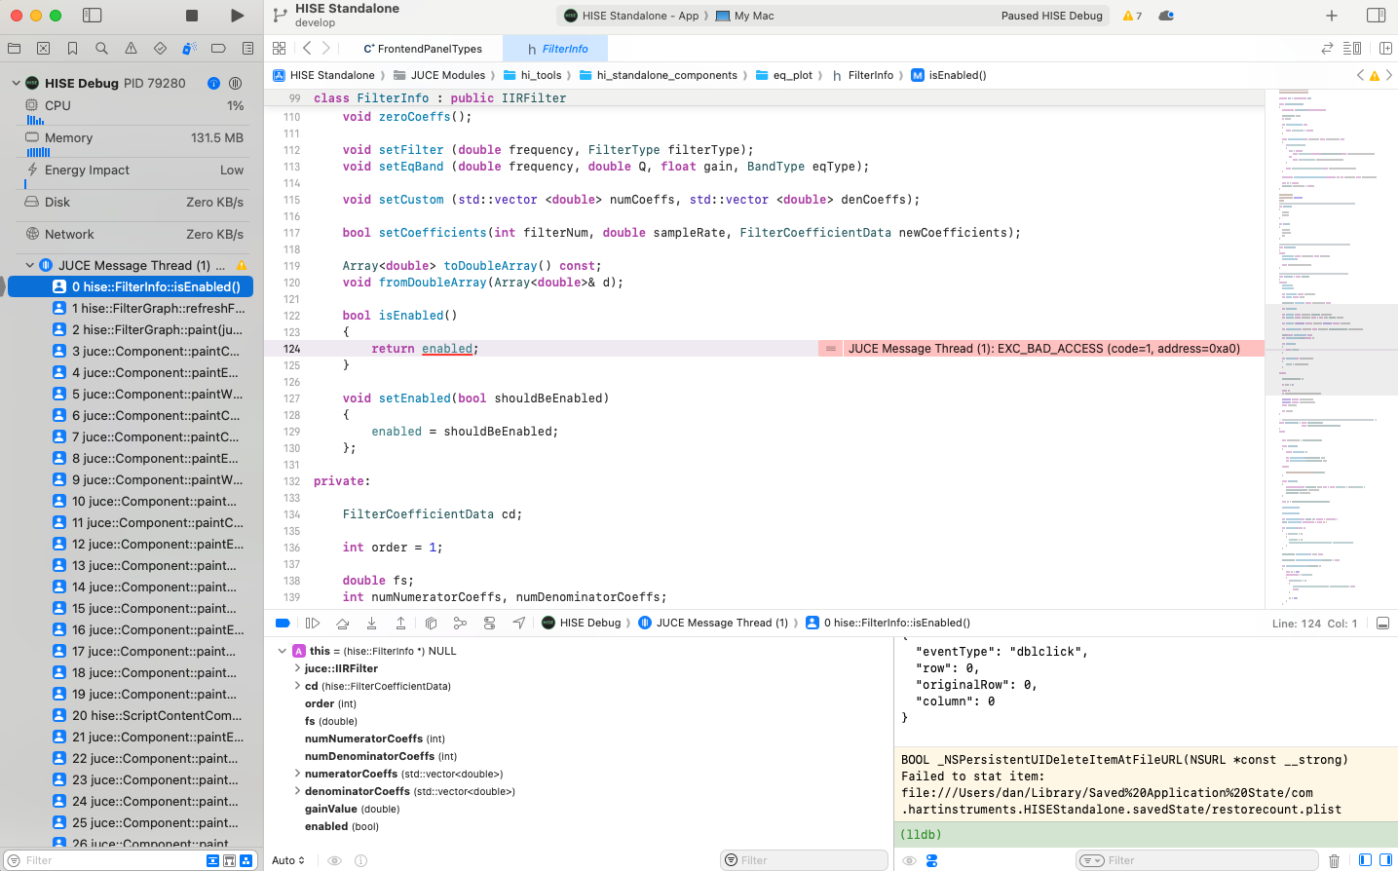Choose My Mac run destination
The height and width of the screenshot is (871, 1398).
pyautogui.click(x=745, y=16)
